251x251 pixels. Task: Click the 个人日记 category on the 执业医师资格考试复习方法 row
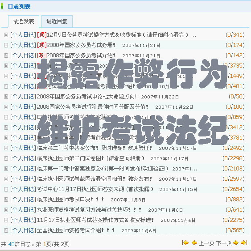[23, 210]
